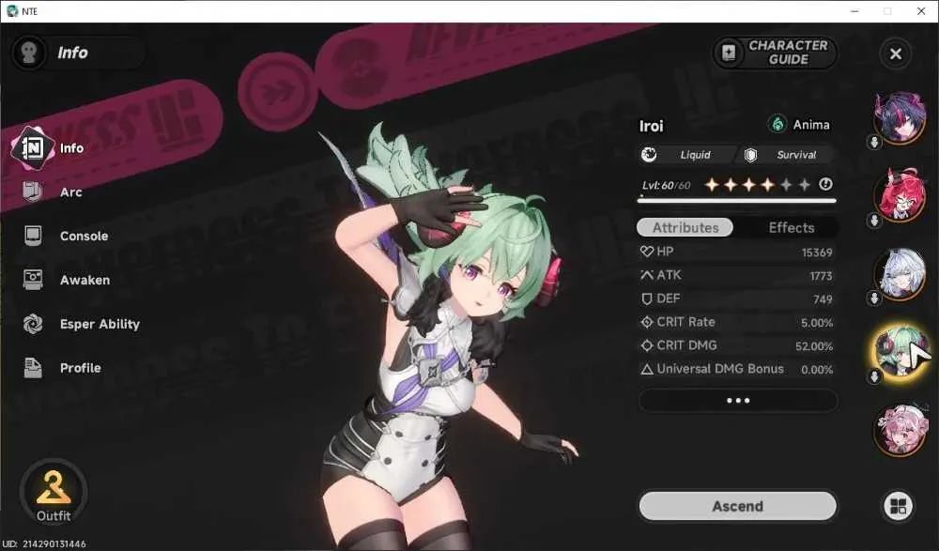Click the HP attribute row showing 15369
This screenshot has width=939, height=551.
(x=736, y=253)
